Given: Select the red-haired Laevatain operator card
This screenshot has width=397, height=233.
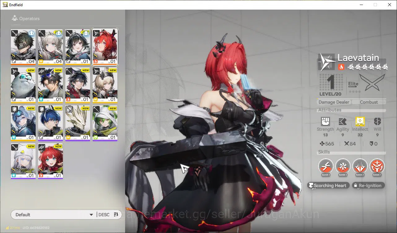Looking at the screenshot, I should pyautogui.click(x=105, y=47).
